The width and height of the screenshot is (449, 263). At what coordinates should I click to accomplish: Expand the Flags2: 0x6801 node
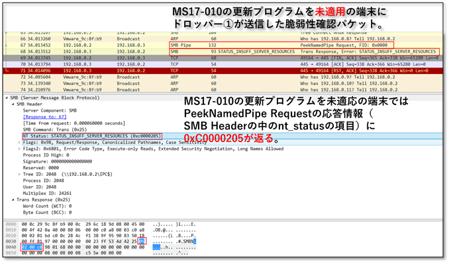(19, 149)
